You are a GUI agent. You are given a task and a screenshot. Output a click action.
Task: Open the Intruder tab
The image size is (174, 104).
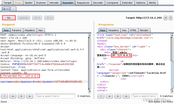(54, 3)
